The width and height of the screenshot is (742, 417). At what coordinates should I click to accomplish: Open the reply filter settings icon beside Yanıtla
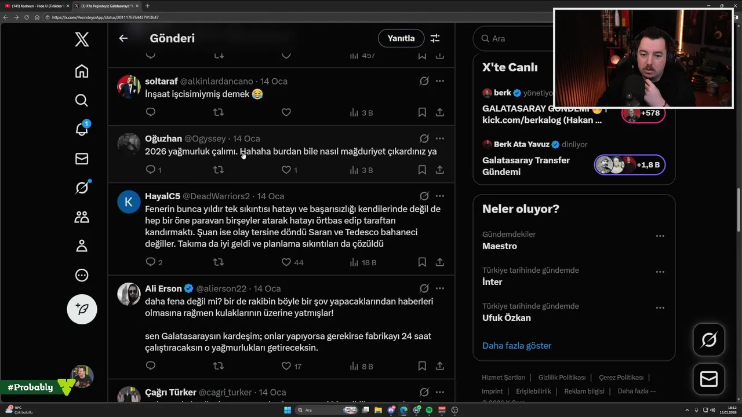[x=435, y=38]
